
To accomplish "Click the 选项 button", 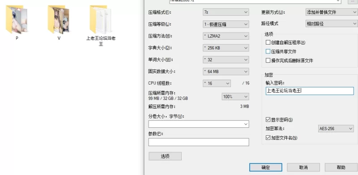I will pyautogui.click(x=165, y=156).
